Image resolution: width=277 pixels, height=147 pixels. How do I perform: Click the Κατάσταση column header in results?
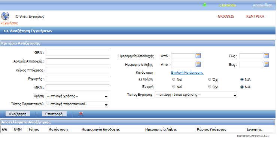point(58,129)
